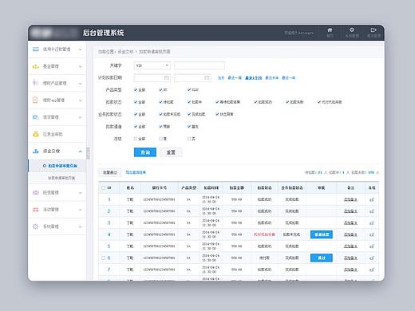Image resolution: width=415 pixels, height=311 pixels.
Task: Click the purple wealth product icon in the sidebar
Action: click(x=36, y=83)
